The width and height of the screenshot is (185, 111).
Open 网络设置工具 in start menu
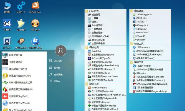[x=24, y=55]
